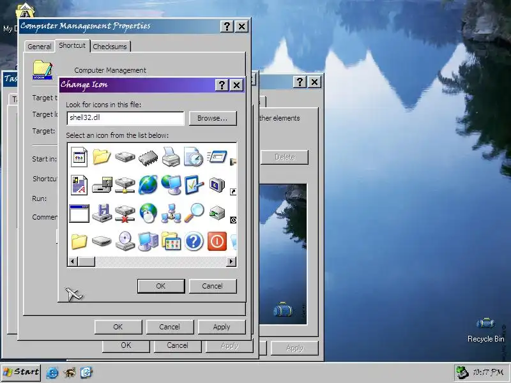Click OK in Computer Management Properties
This screenshot has height=383, width=511.
click(x=118, y=327)
